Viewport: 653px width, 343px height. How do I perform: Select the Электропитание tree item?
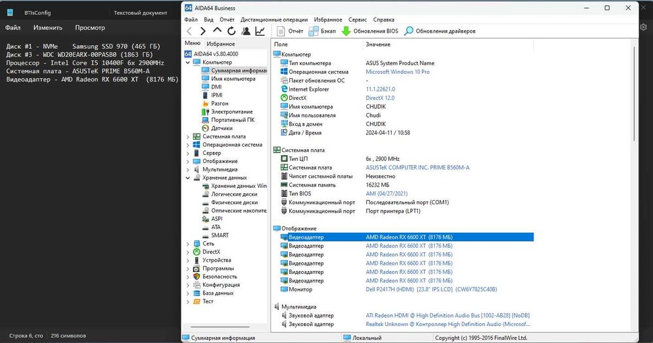[227, 112]
